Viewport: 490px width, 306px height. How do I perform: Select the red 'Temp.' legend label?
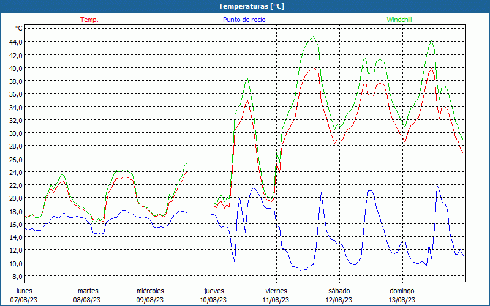point(89,20)
